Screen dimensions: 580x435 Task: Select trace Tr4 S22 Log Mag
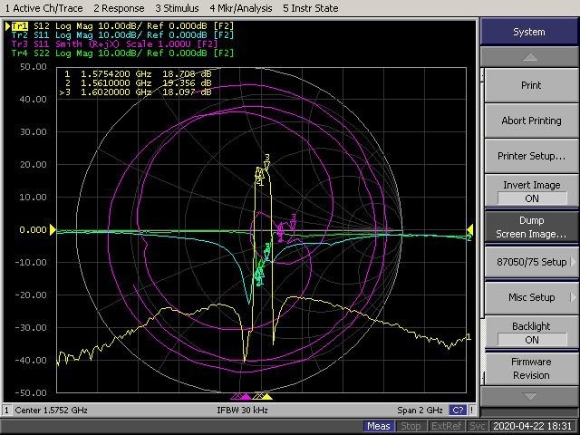click(123, 53)
